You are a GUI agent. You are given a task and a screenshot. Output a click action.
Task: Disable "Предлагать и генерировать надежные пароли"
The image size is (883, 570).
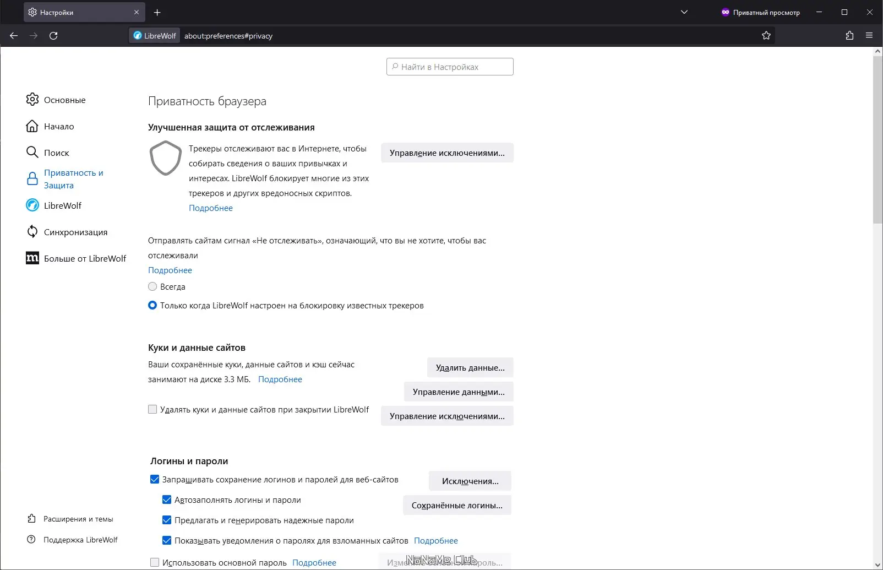[x=167, y=520]
